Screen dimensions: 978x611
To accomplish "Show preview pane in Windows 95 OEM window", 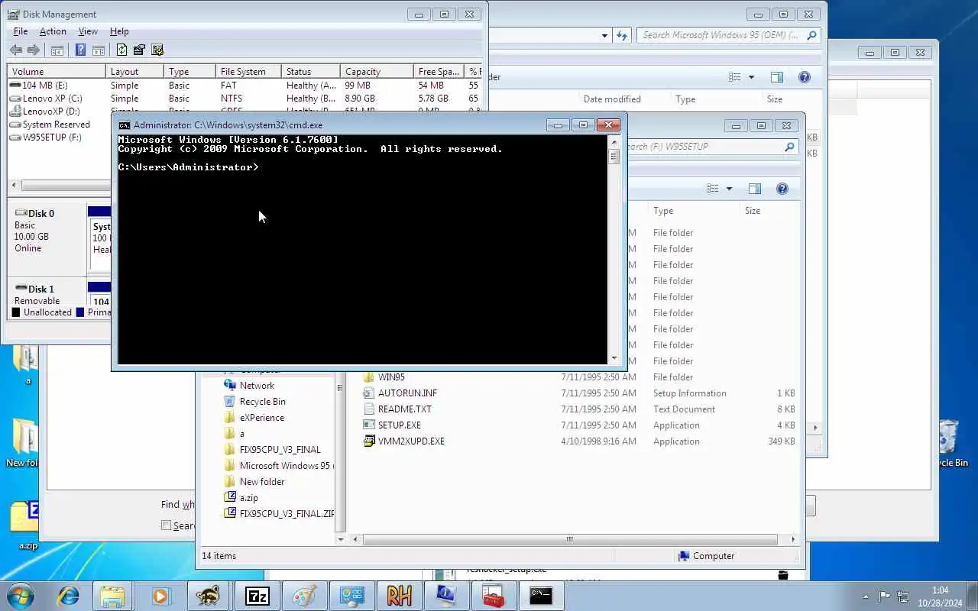I will [x=777, y=77].
